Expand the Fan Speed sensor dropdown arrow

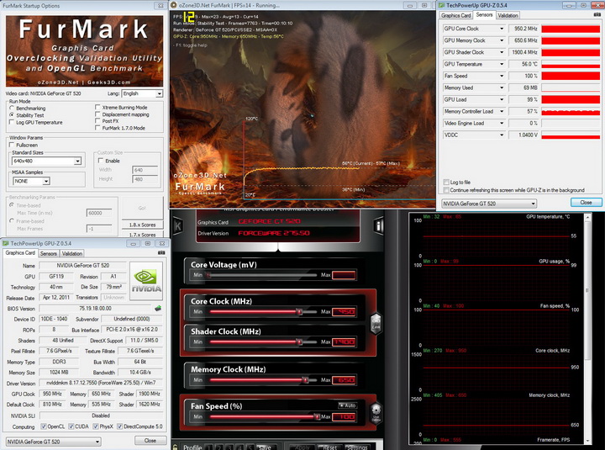[x=502, y=76]
